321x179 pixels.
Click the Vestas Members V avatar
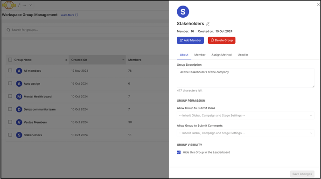19,122
